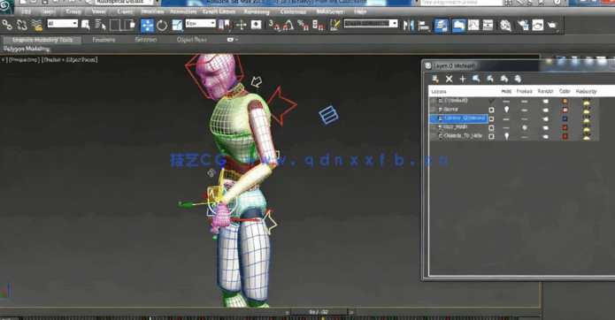
Task: Click the Use Pivot Point Center icon
Action: 225,25
